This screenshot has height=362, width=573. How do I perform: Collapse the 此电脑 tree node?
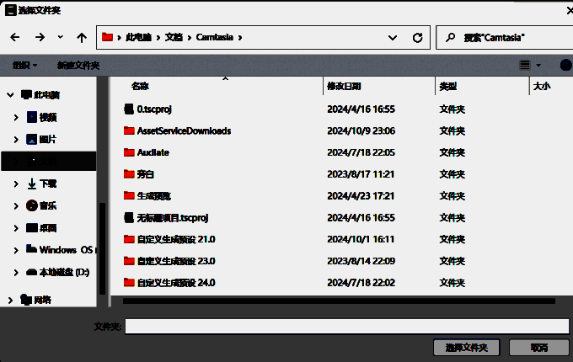[x=8, y=95]
